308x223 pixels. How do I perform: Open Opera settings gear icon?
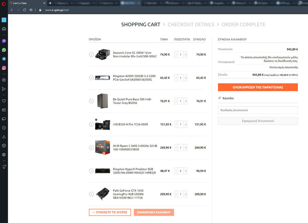pos(4,155)
